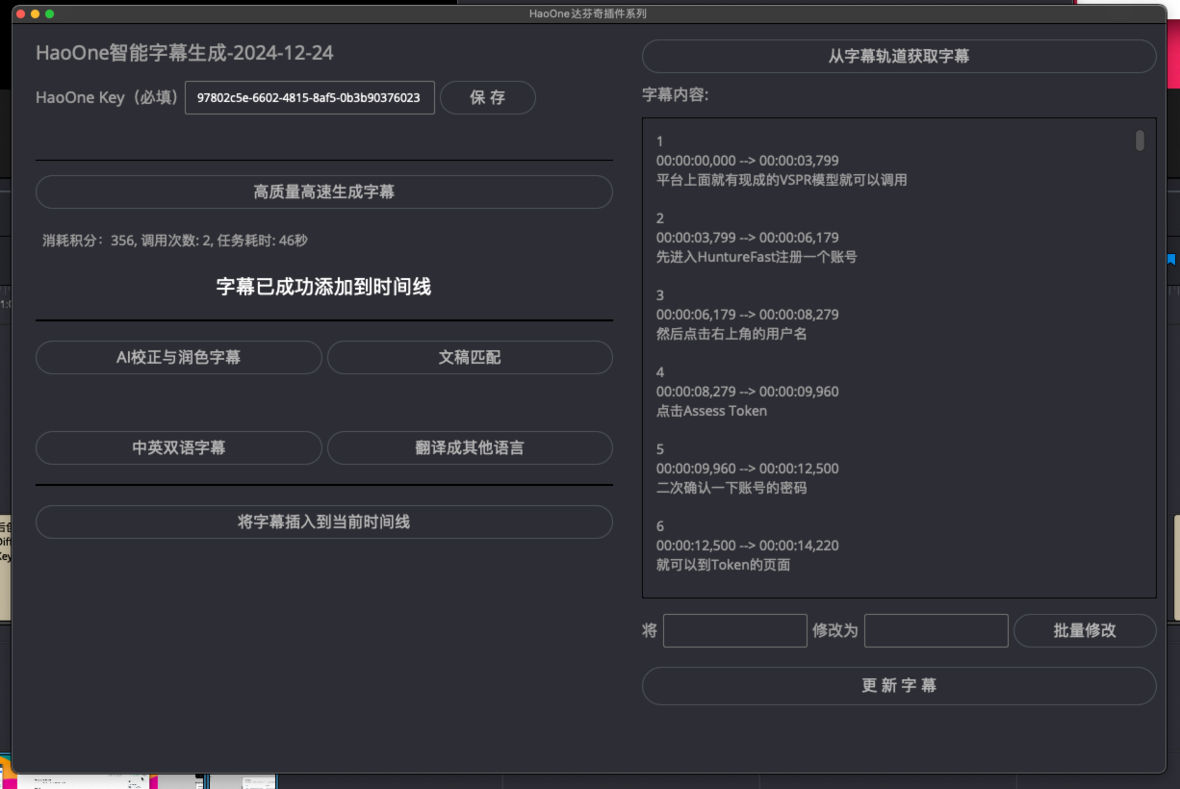Click subtitle line 先进入HuntureFast注册一个账号
1180x789 pixels.
tap(757, 257)
